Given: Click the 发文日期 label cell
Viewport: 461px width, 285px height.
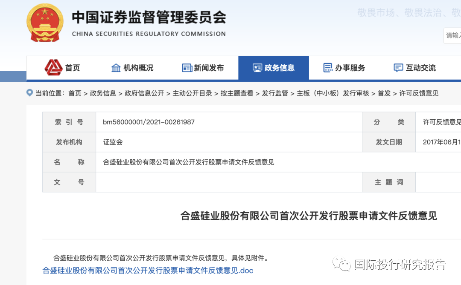Looking at the screenshot, I should 389,142.
